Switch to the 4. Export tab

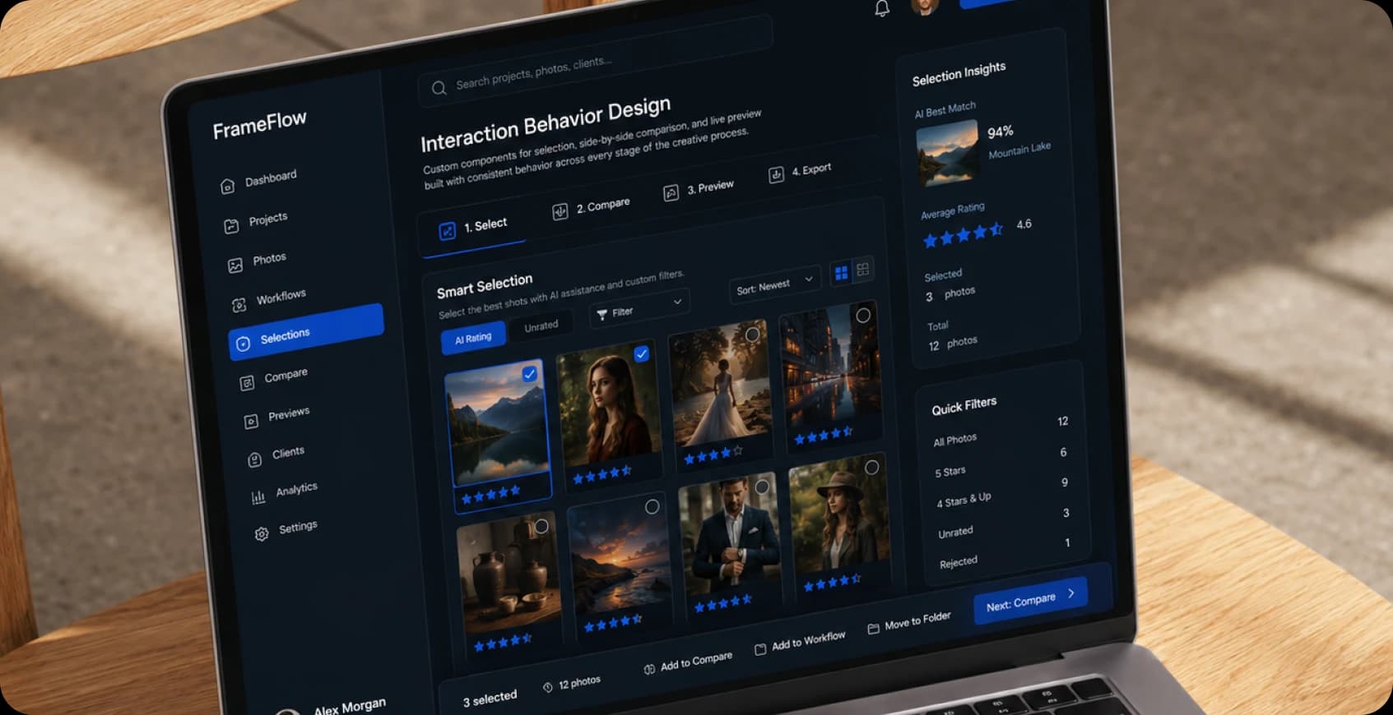point(801,171)
